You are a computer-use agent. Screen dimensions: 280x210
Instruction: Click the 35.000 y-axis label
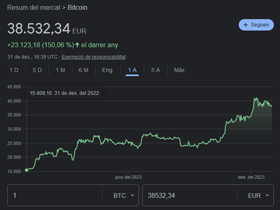pos(14,115)
